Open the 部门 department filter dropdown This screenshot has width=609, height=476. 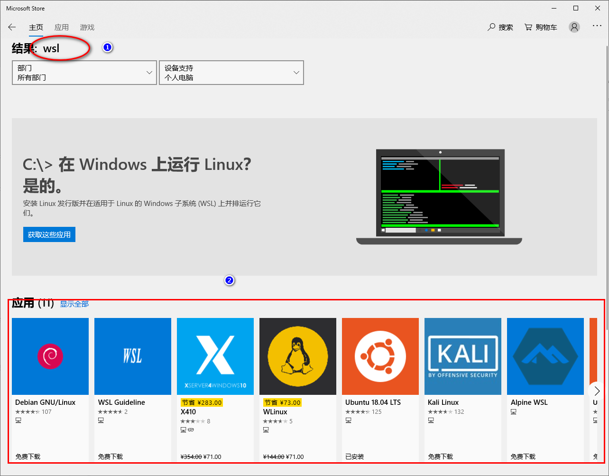point(84,73)
